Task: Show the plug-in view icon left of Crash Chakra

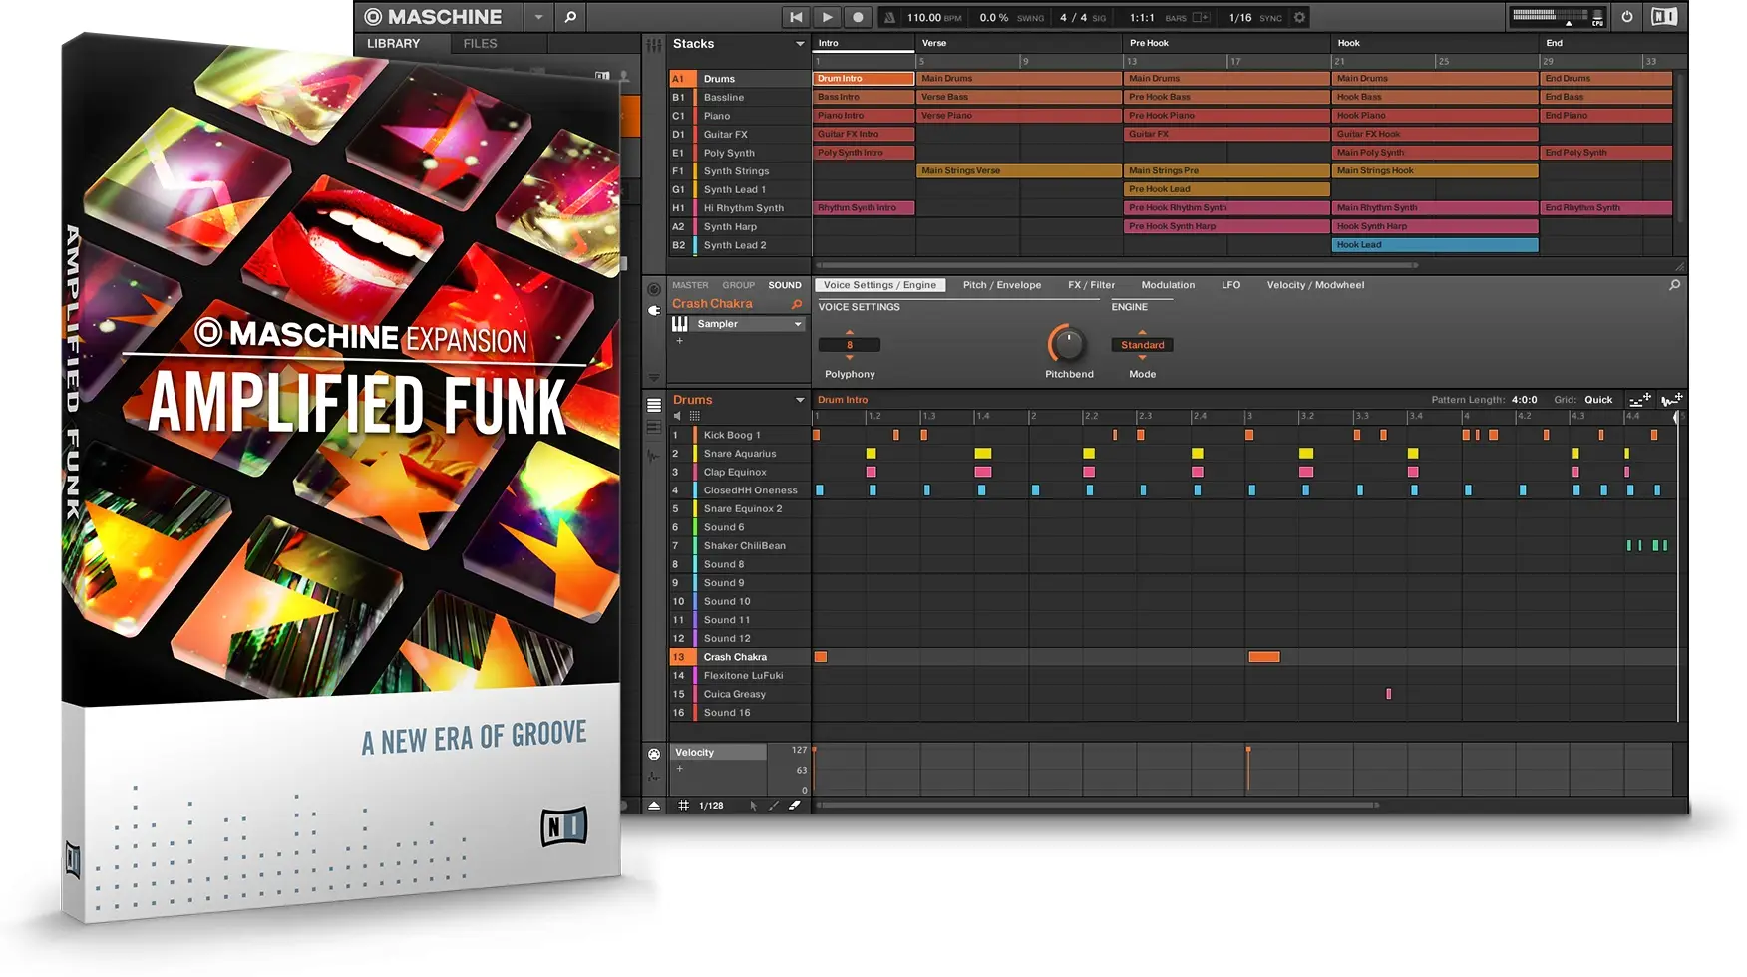Action: [x=654, y=311]
